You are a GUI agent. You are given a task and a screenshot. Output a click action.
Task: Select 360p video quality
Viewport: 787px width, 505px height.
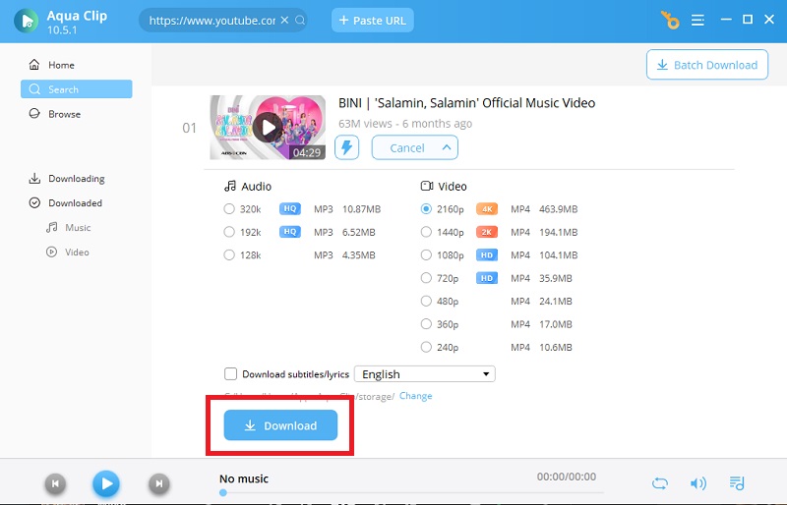click(426, 324)
